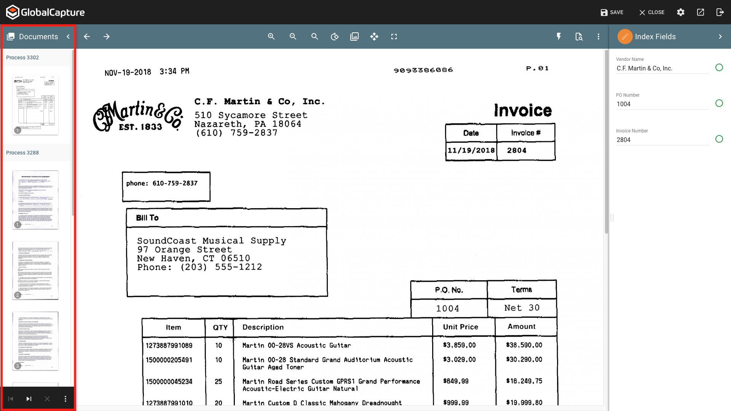Click the panel resize handle beside Index Fields
731x411 pixels.
tap(612, 218)
